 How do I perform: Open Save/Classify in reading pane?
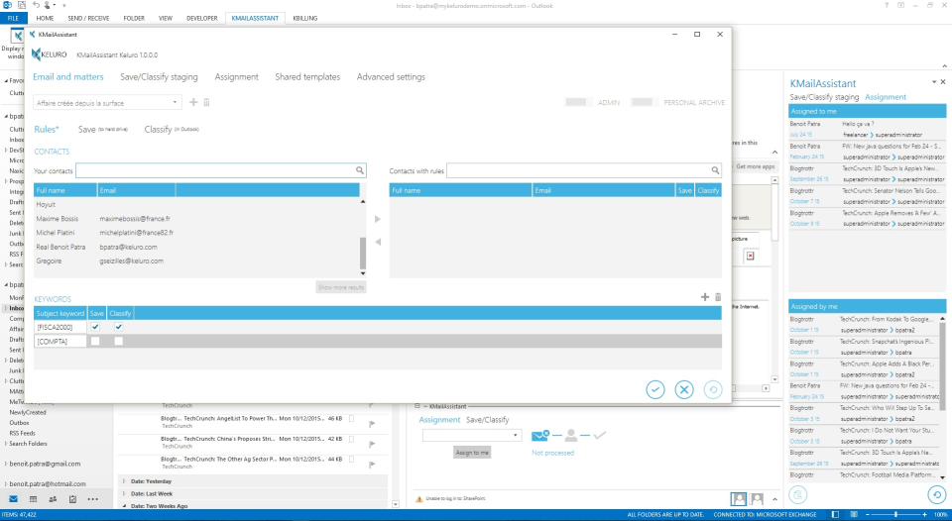[x=488, y=420]
